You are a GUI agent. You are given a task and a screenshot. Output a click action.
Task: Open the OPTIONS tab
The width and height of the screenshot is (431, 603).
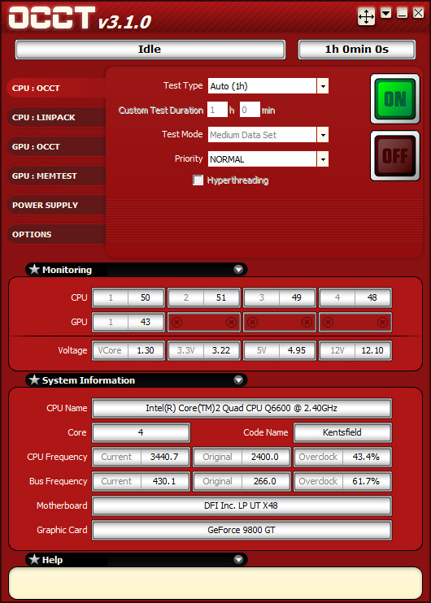point(56,234)
